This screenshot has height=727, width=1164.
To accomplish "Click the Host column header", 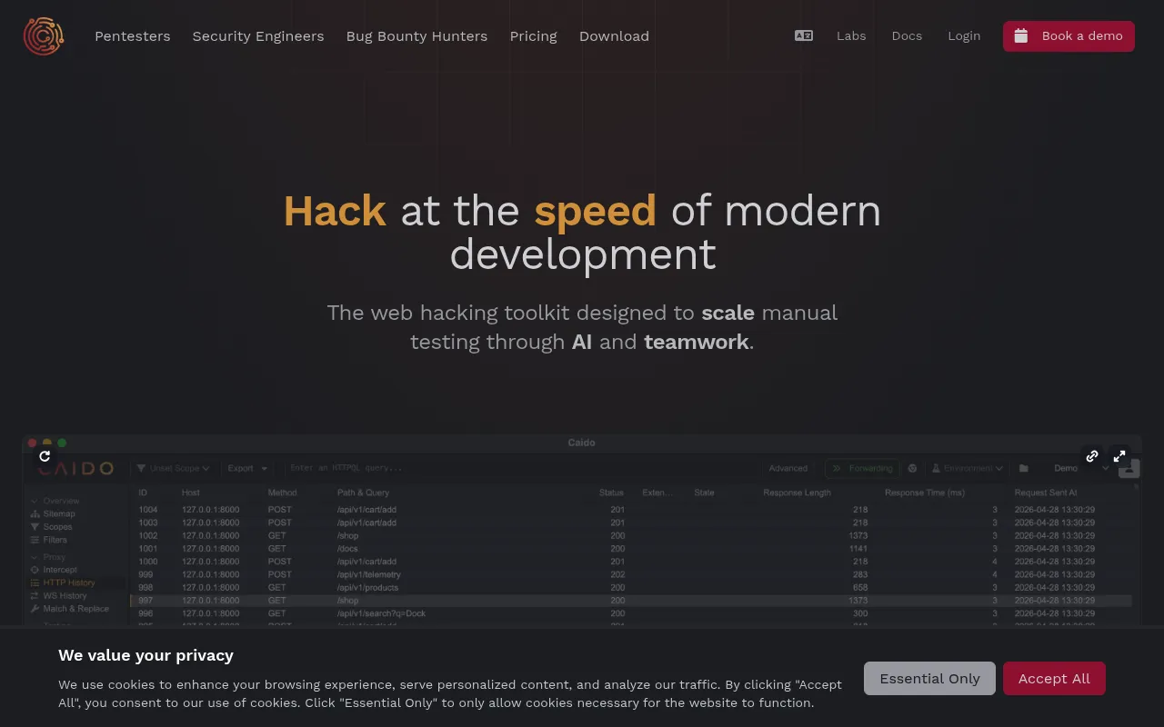I will pos(190,493).
